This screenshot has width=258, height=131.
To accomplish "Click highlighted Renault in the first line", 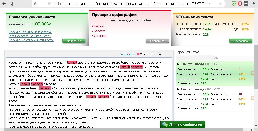I will click(x=72, y=63).
